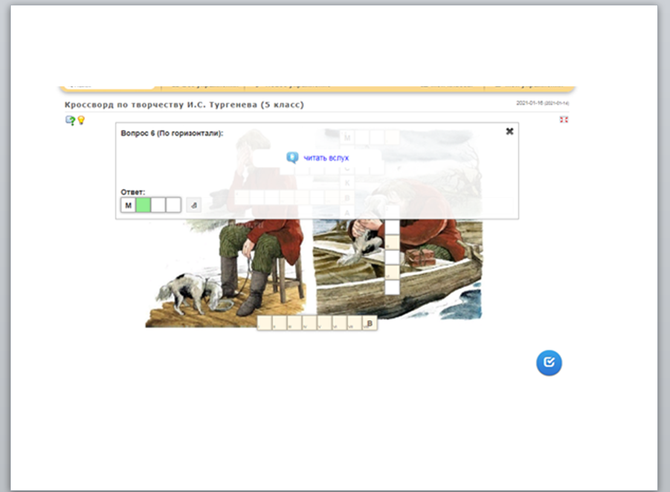Click the eraser button beside the answer cells

[x=193, y=205]
